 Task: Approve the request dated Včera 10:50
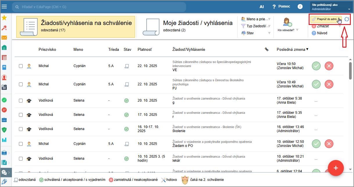coord(316,66)
